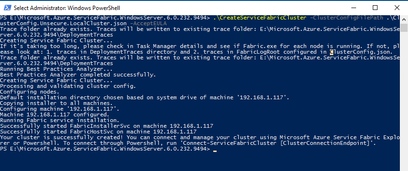Click the blinking cursor at final prompt

(215, 151)
